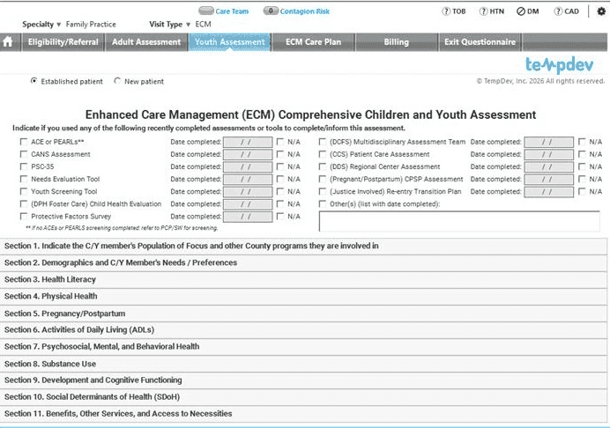Check DPH Foster Care Child Health Evaluation
This screenshot has width=610, height=428.
tap(24, 204)
